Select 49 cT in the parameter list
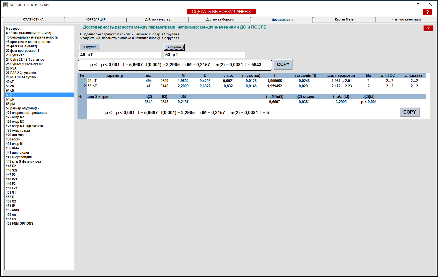 (x=10, y=82)
